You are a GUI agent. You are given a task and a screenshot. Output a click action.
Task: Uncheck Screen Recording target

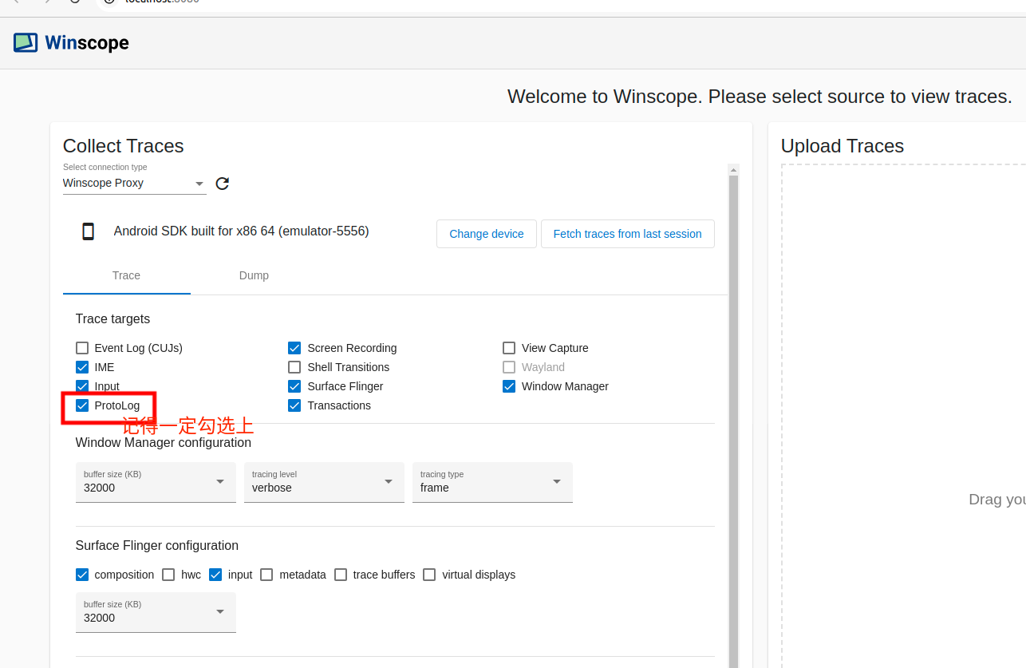click(x=294, y=348)
